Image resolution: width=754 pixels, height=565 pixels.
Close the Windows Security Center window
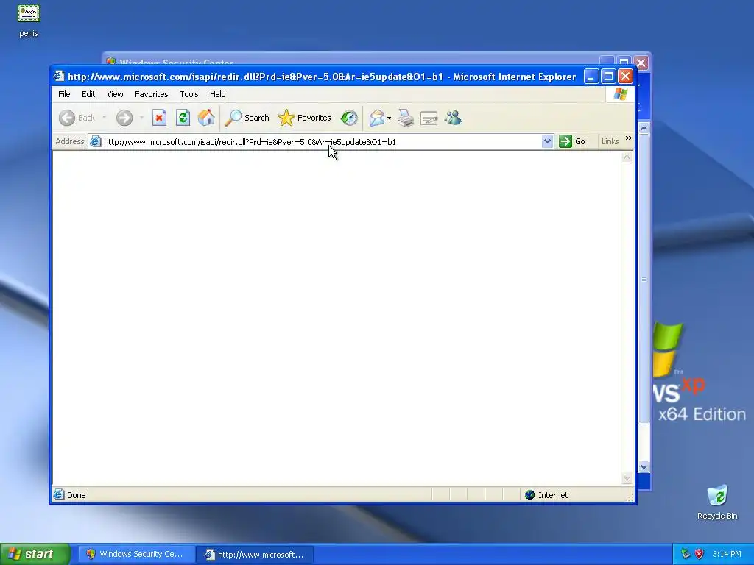(x=641, y=63)
